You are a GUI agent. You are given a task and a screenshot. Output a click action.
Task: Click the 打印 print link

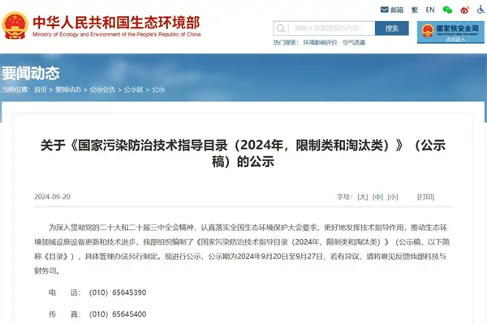(425, 197)
